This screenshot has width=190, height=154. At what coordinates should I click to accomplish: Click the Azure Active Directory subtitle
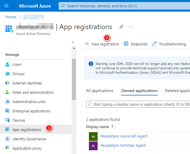click(33, 34)
